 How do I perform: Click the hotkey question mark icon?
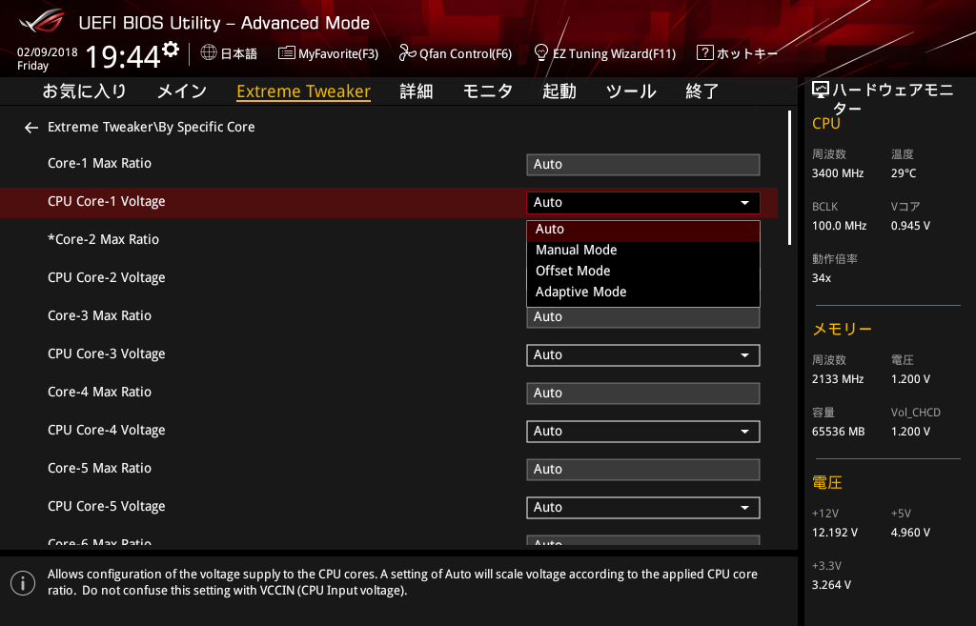pos(704,53)
